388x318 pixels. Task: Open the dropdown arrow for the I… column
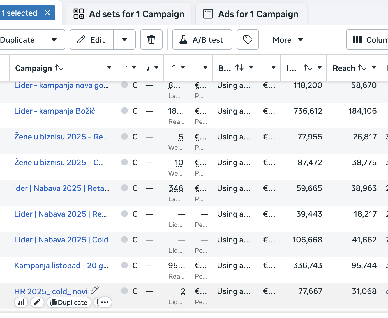point(320,67)
